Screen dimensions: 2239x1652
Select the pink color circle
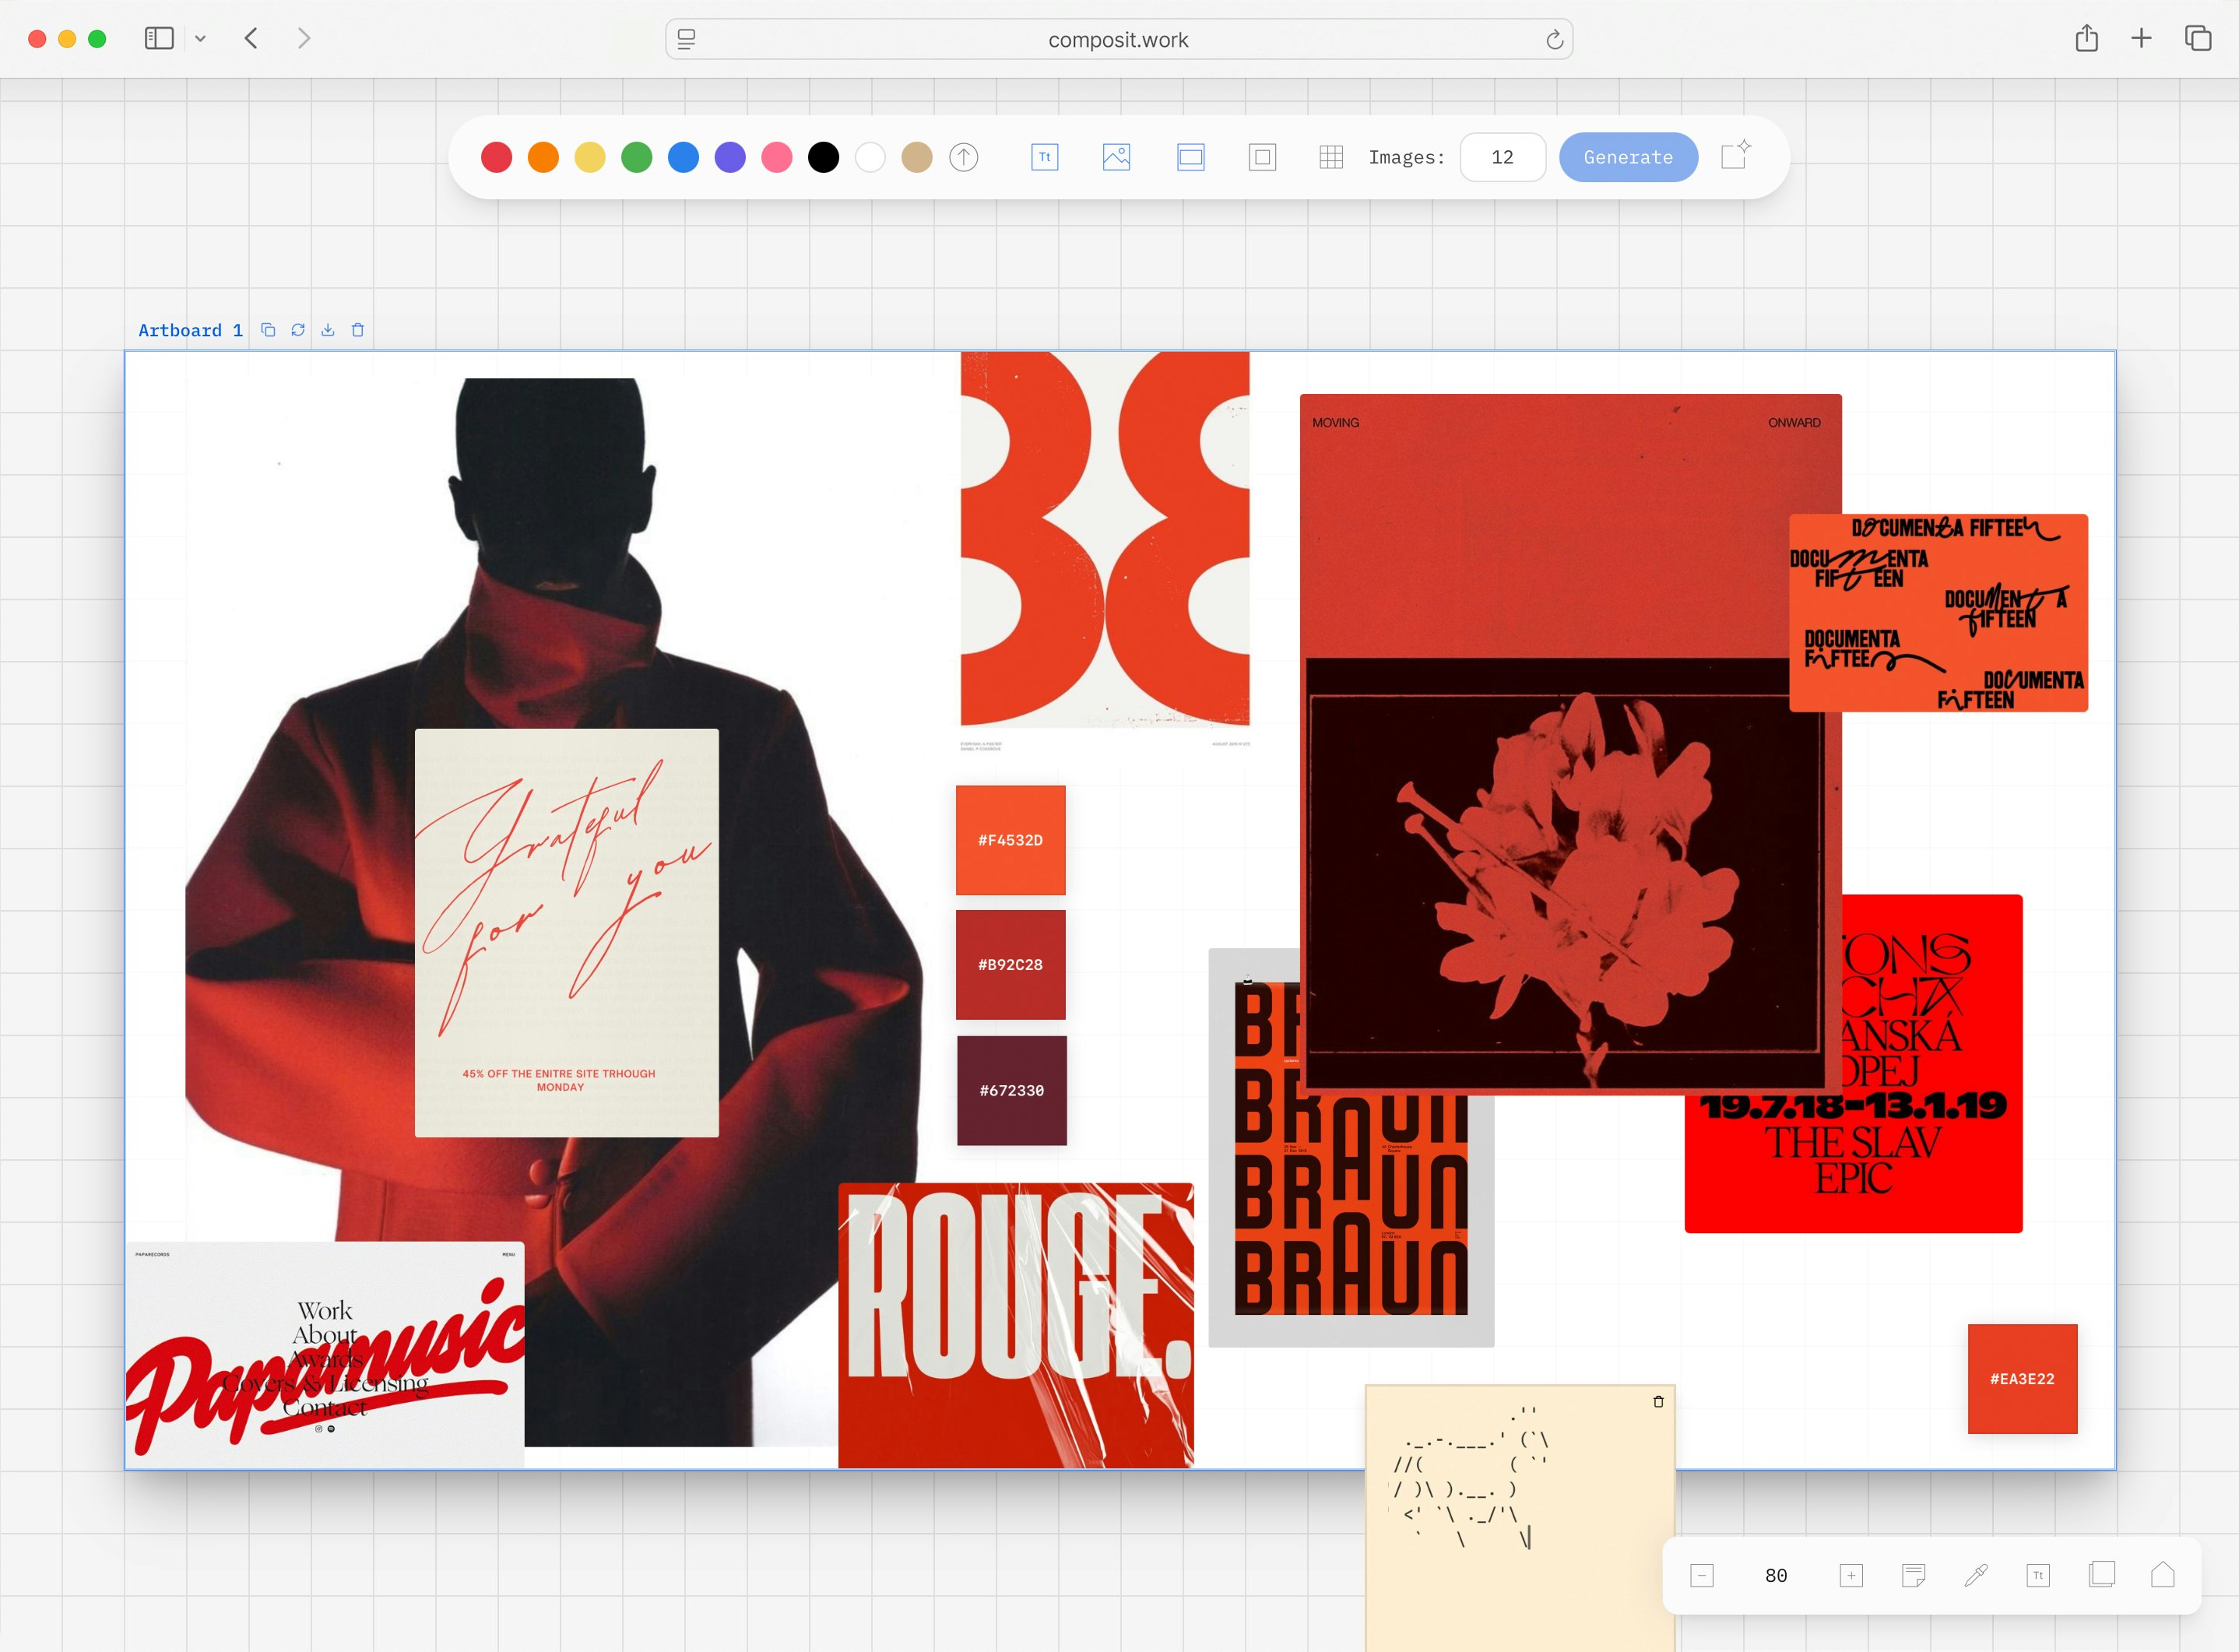click(777, 157)
